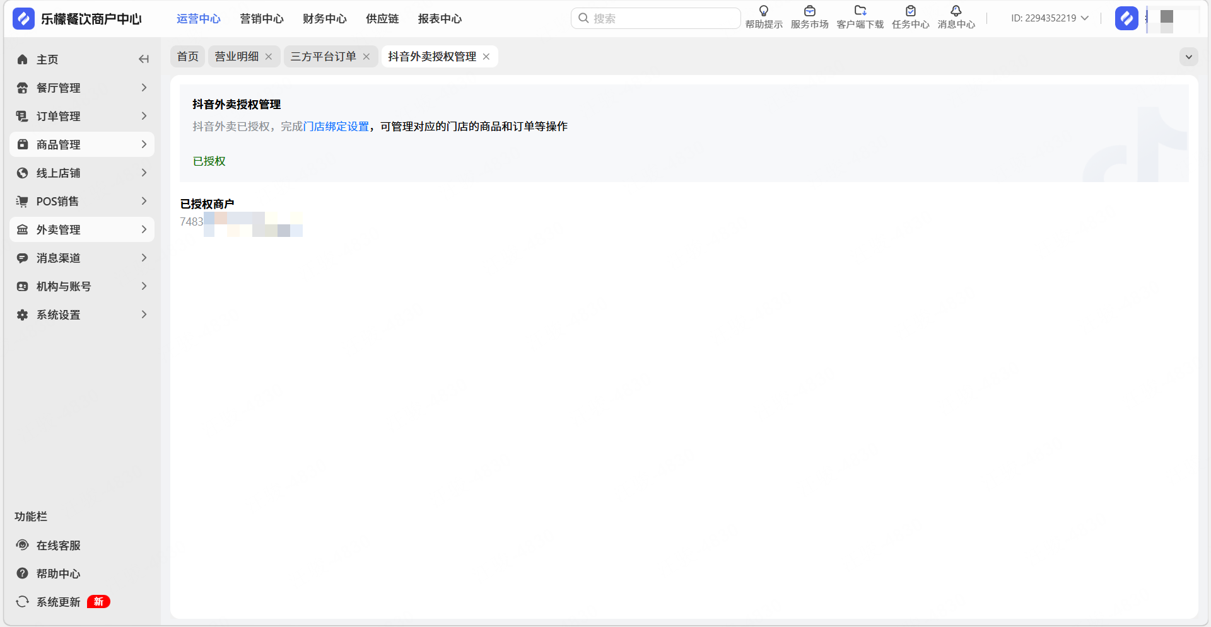This screenshot has width=1211, height=627.
Task: Close the 三方平台订单 tab
Action: tap(366, 57)
